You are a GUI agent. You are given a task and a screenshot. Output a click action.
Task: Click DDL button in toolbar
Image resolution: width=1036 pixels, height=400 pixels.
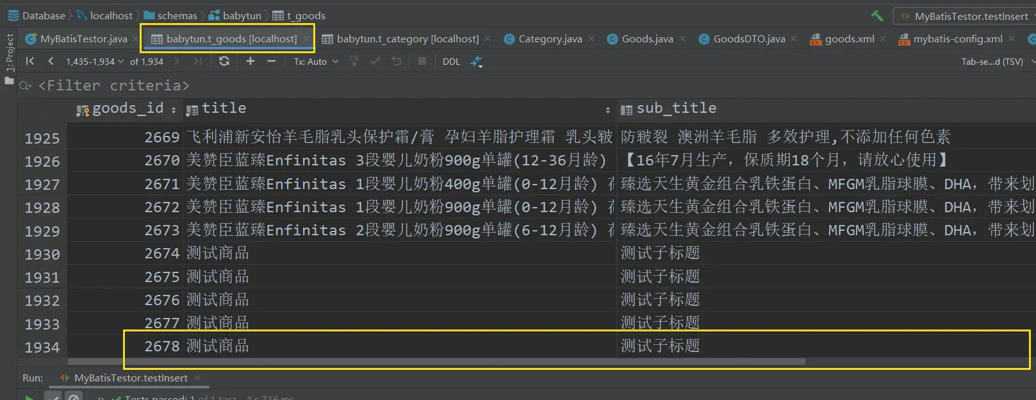(x=451, y=62)
